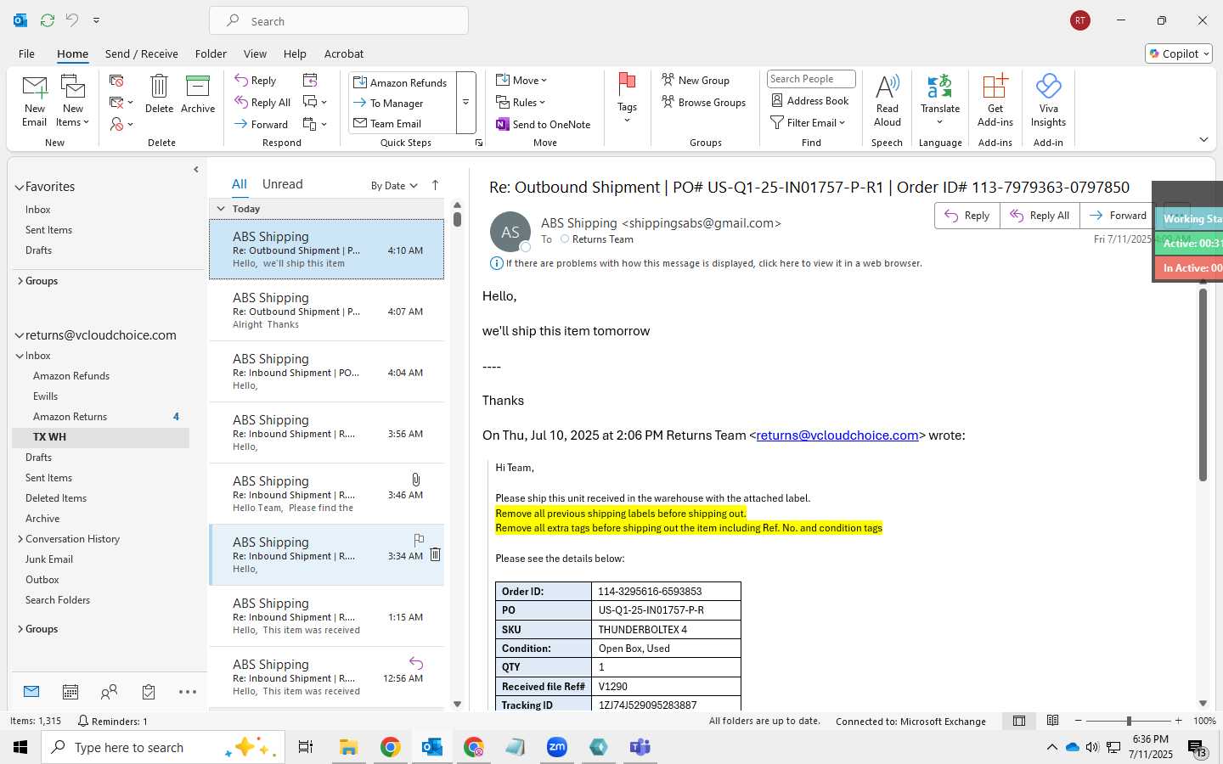
Task: Open the Address Book
Action: coord(810,100)
